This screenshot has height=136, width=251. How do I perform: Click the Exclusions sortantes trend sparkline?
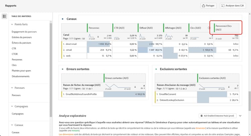click(x=212, y=86)
